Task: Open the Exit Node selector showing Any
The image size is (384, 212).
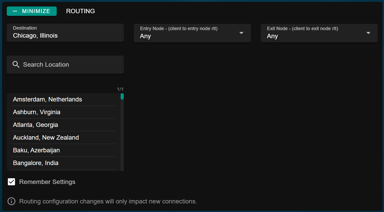Action: [319, 33]
